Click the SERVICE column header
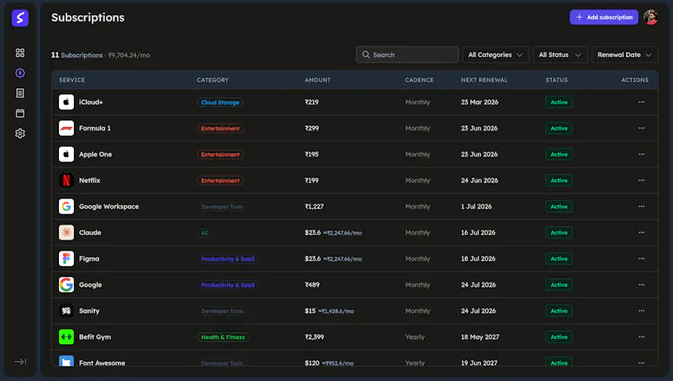This screenshot has height=381, width=673. [x=72, y=80]
